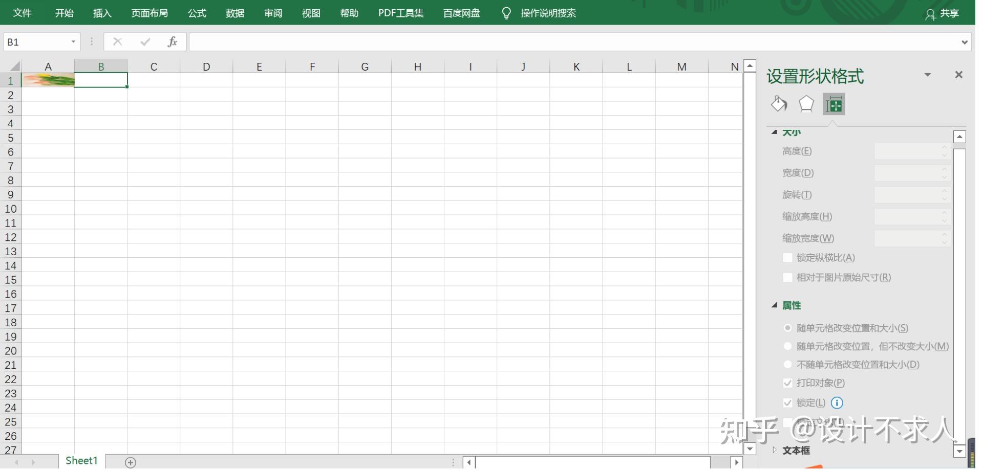Close the 设置形状格式 pane

(x=958, y=75)
